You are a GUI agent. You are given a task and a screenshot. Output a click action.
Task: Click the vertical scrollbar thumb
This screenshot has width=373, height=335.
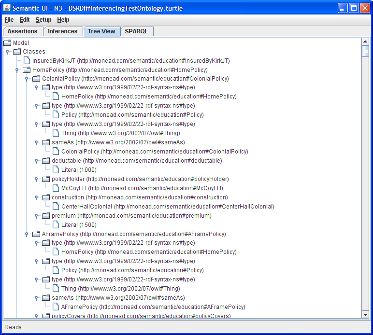[x=365, y=51]
